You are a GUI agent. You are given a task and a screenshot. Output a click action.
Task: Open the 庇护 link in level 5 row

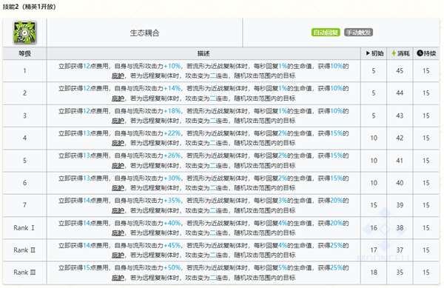tap(118, 165)
